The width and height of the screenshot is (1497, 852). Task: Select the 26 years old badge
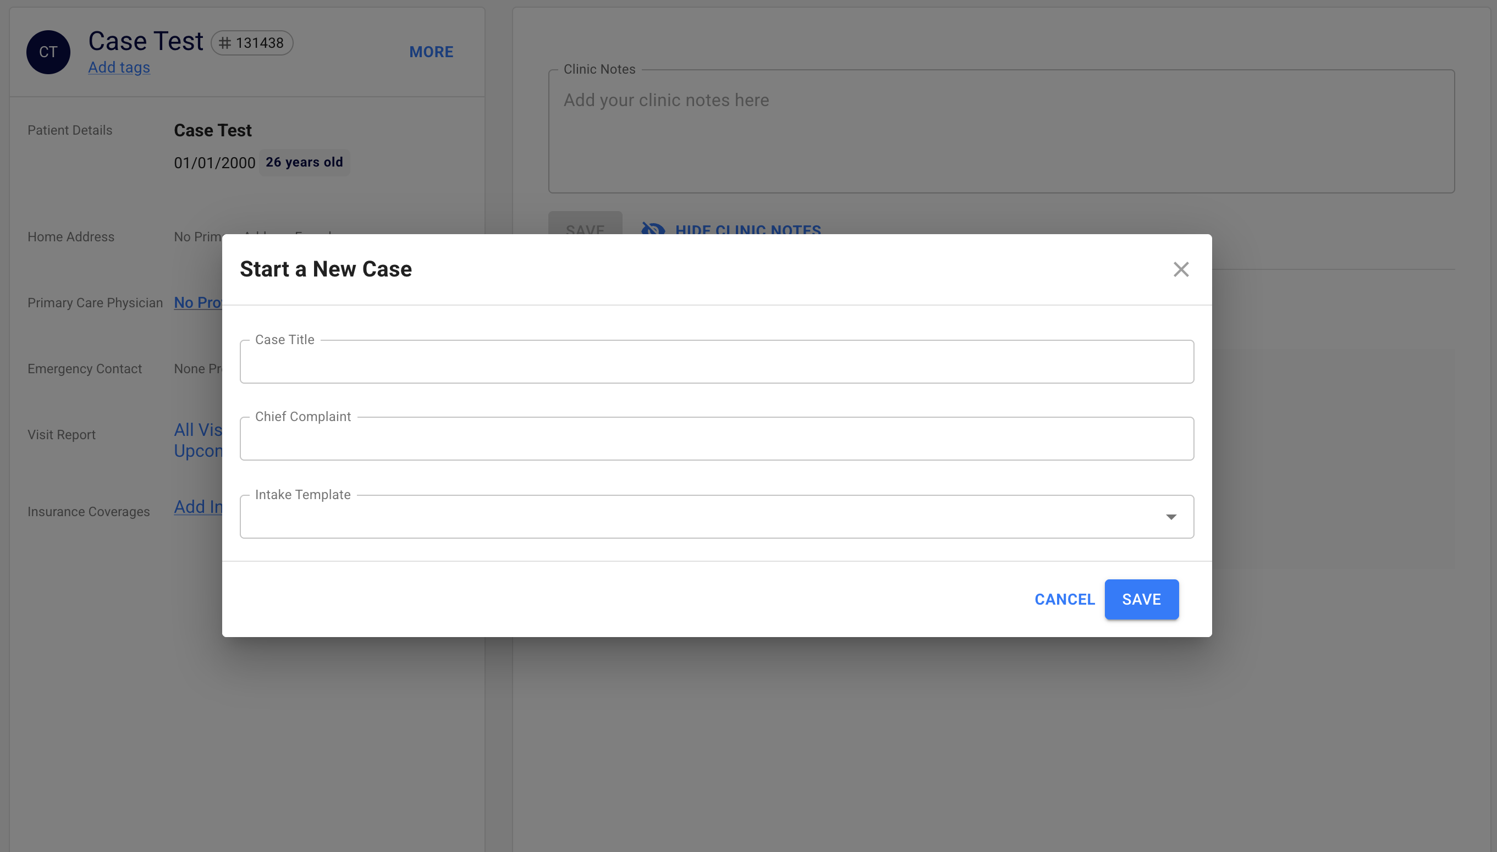pyautogui.click(x=304, y=162)
